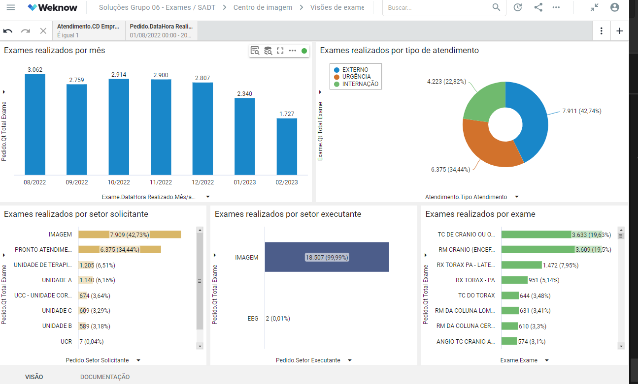Toggle the URGÊNCIA legend entry
This screenshot has width=638, height=384.
(352, 77)
